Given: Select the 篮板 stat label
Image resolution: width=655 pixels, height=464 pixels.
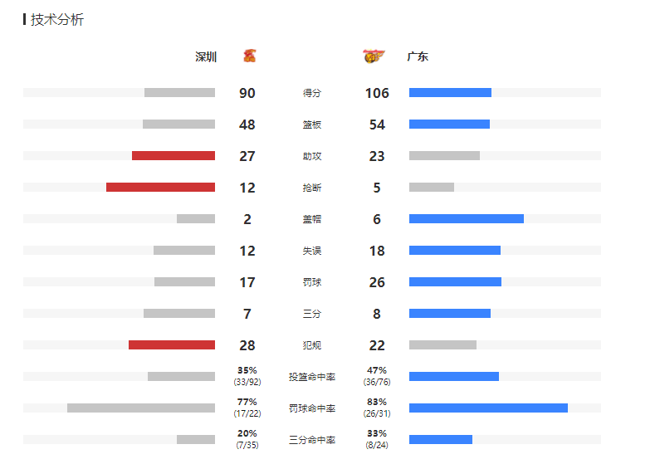Looking at the screenshot, I should point(312,125).
